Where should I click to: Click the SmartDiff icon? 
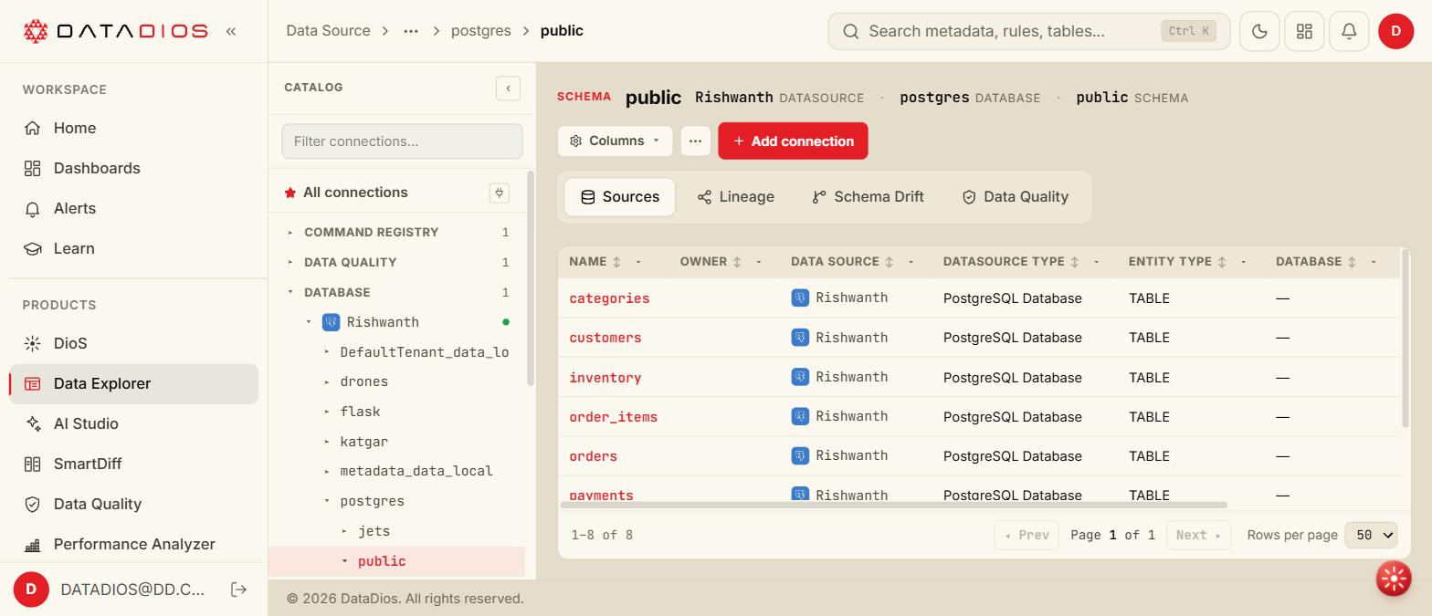[33, 464]
